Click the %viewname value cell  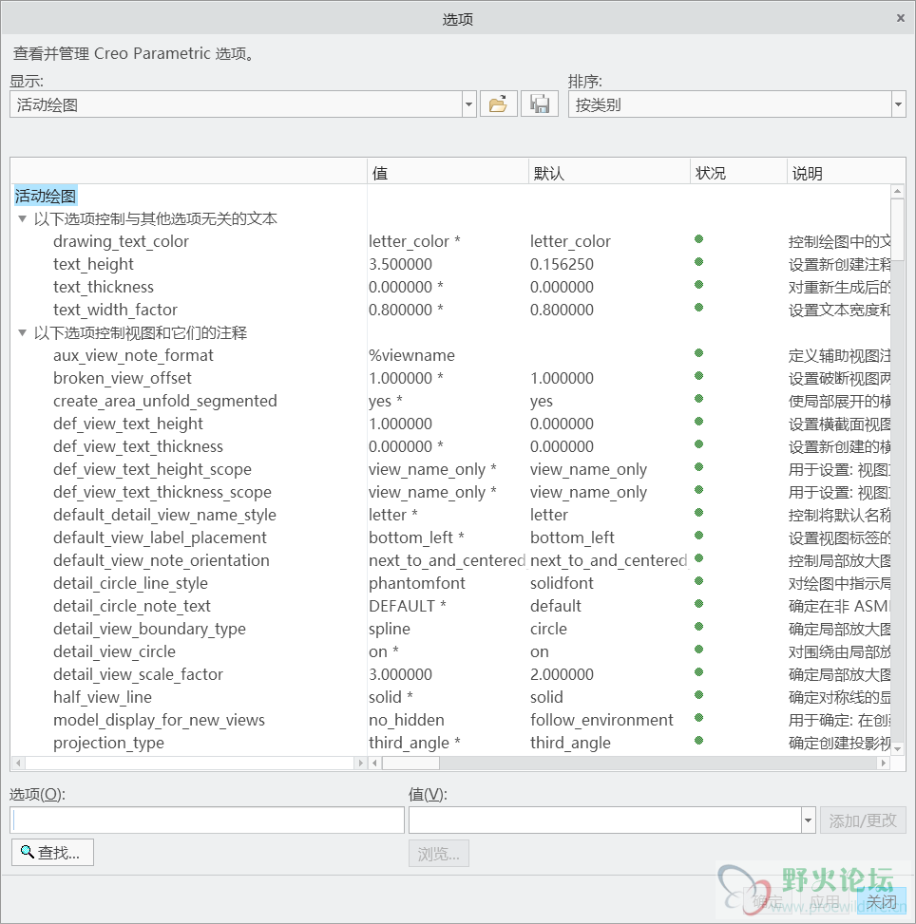(411, 355)
